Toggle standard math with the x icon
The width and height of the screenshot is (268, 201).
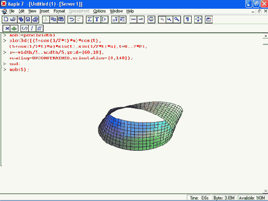pos(7,28)
